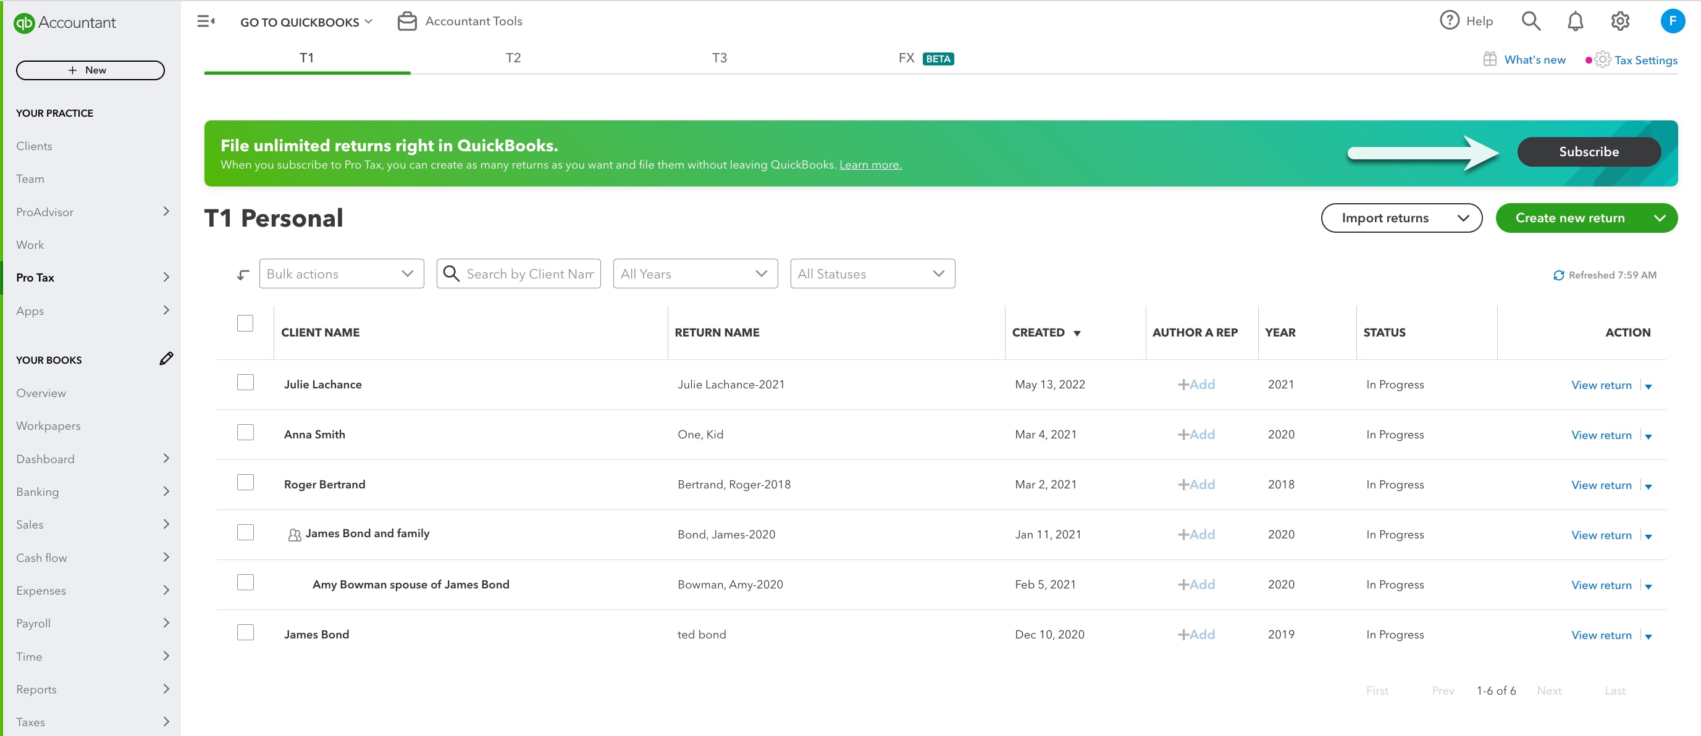1701x736 pixels.
Task: Open the What's new link
Action: click(1535, 59)
